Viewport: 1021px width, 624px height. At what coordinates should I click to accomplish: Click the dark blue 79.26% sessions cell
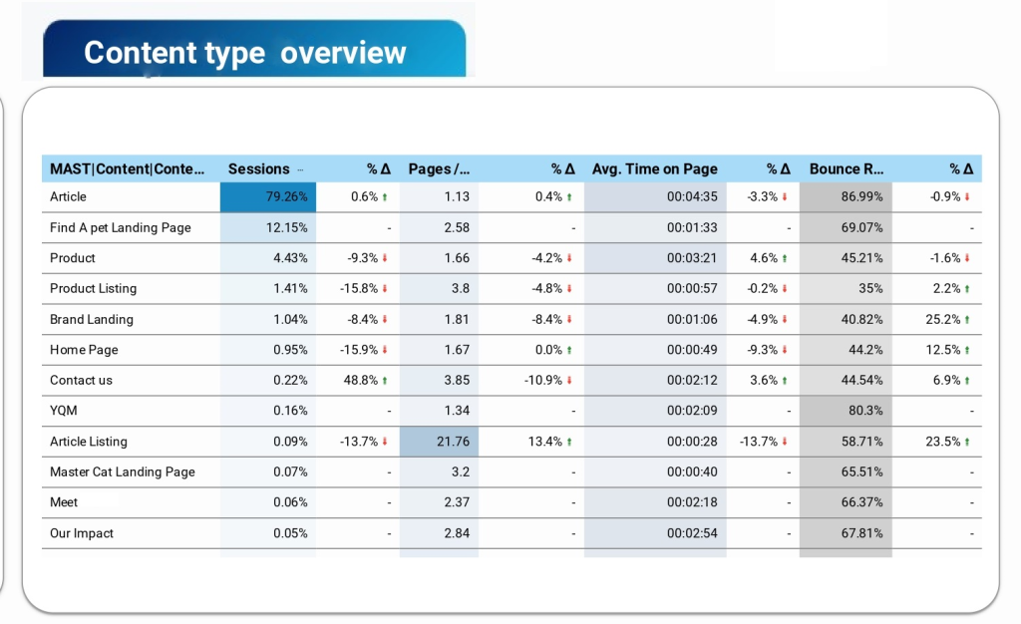pos(268,197)
